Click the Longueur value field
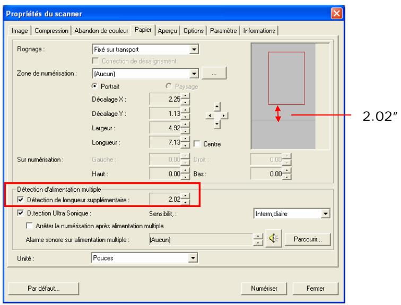This screenshot has width=401, height=305. [165, 142]
